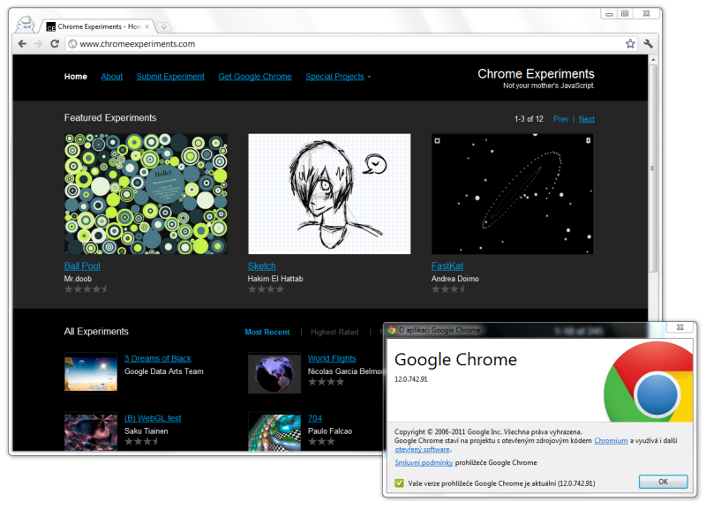The height and width of the screenshot is (509, 706).
Task: Open the otevřený software link
Action: coord(423,449)
